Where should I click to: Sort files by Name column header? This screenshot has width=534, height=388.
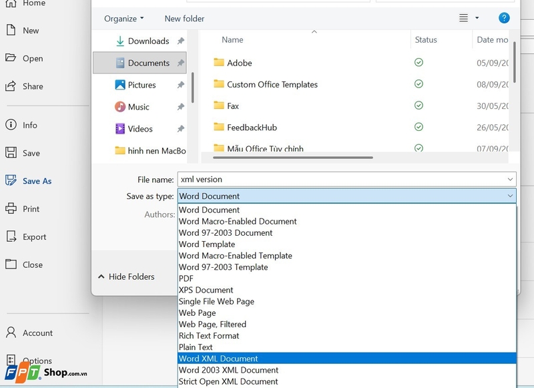coord(232,39)
